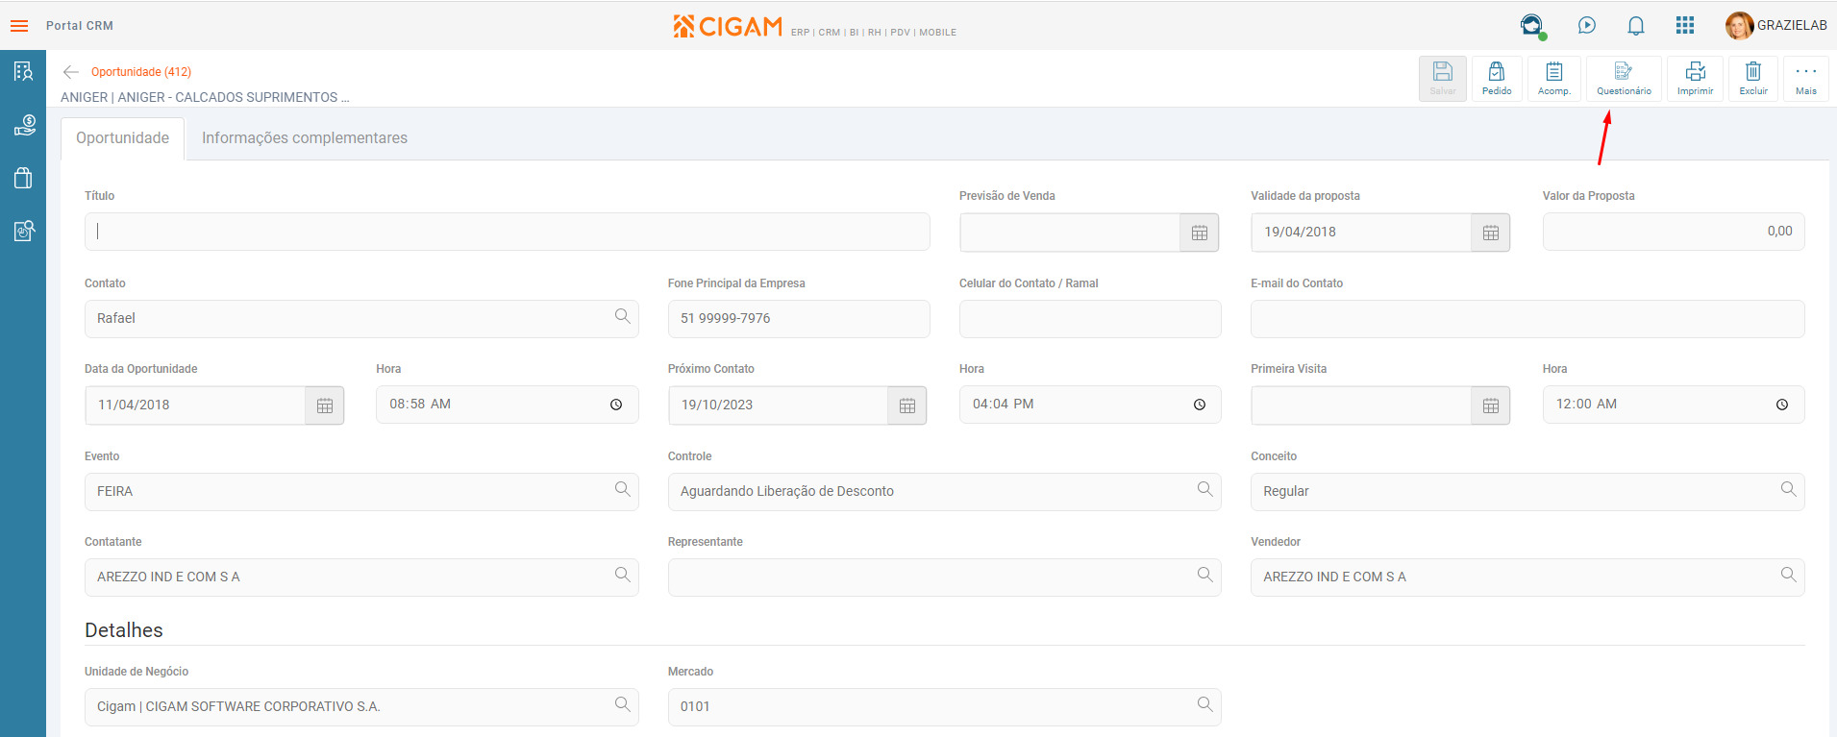Open the Mais options menu
Viewport: 1837px width, 737px height.
tap(1805, 78)
